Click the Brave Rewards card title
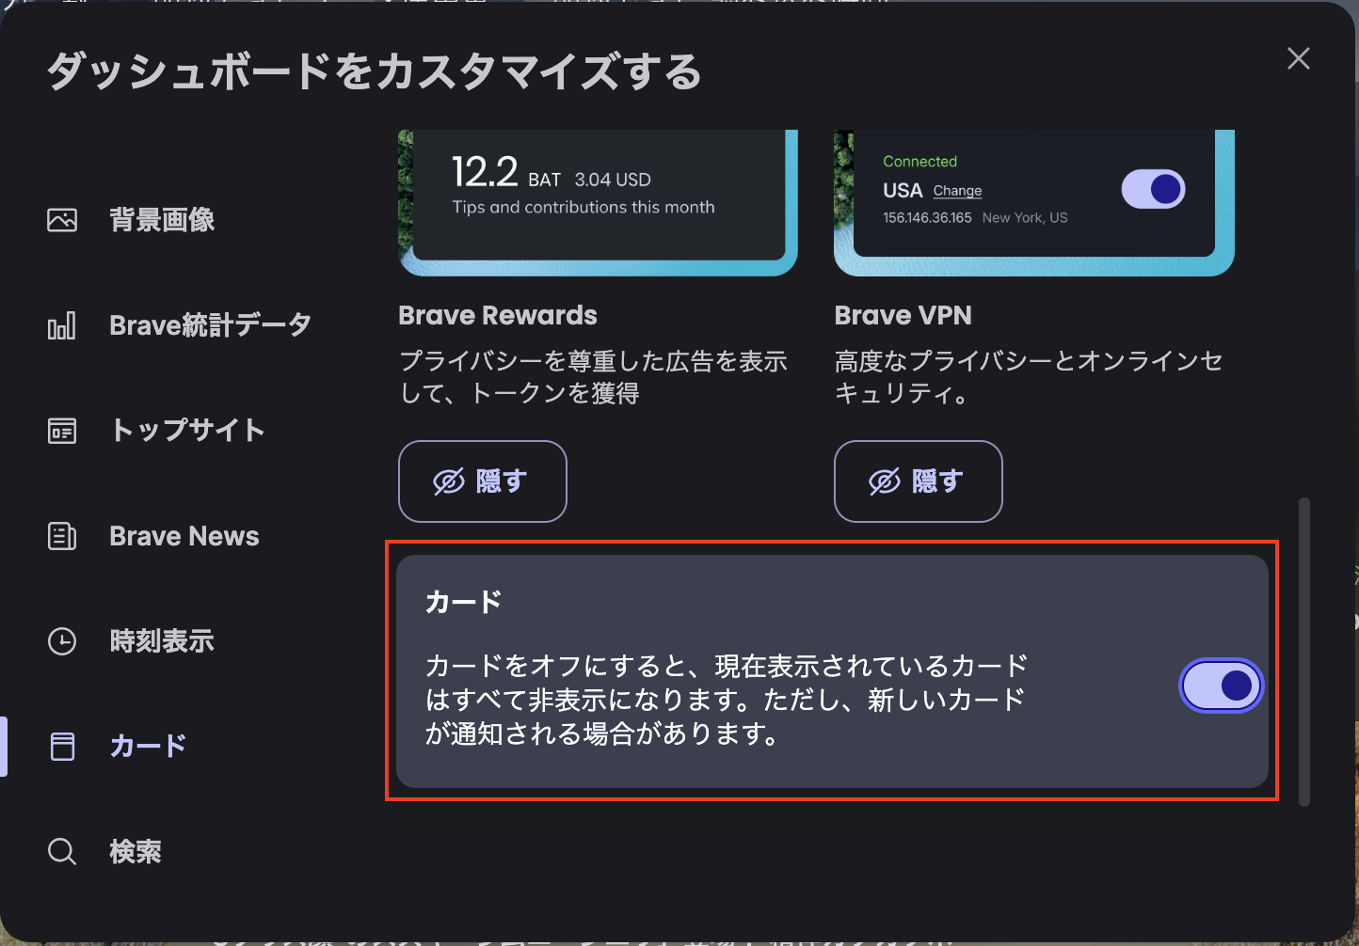This screenshot has width=1359, height=946. tap(498, 315)
